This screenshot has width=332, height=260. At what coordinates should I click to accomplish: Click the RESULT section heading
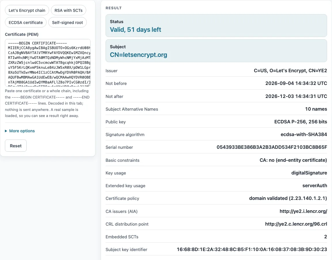[113, 8]
